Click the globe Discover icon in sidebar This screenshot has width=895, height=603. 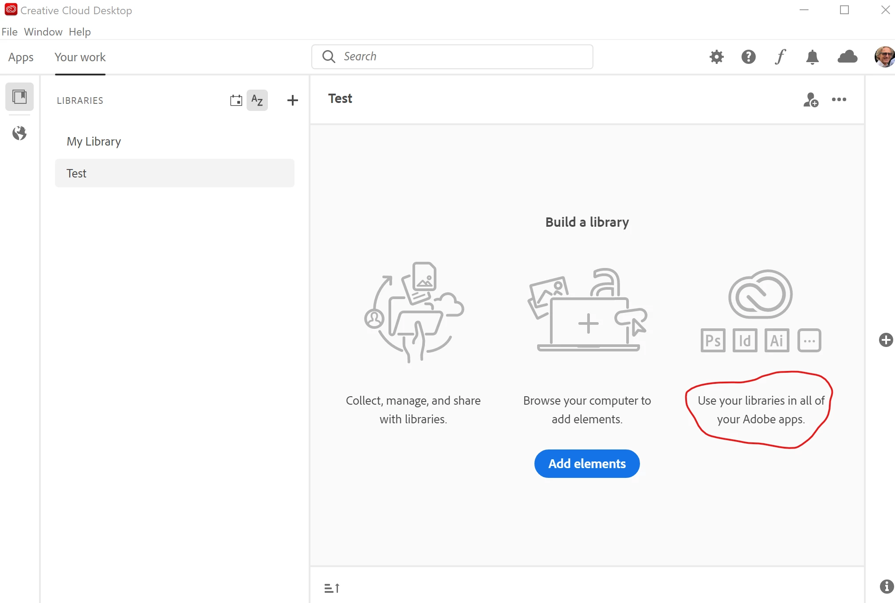(20, 133)
